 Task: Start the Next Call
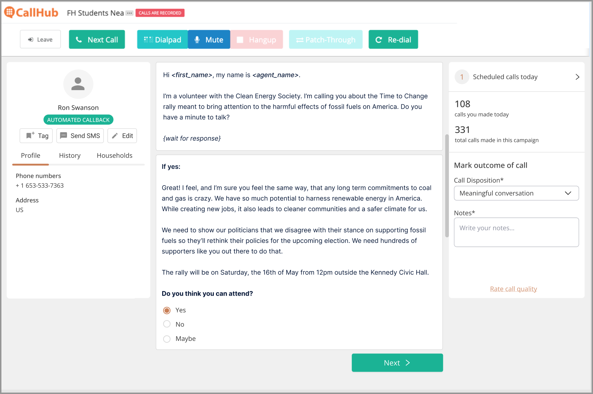coord(97,39)
